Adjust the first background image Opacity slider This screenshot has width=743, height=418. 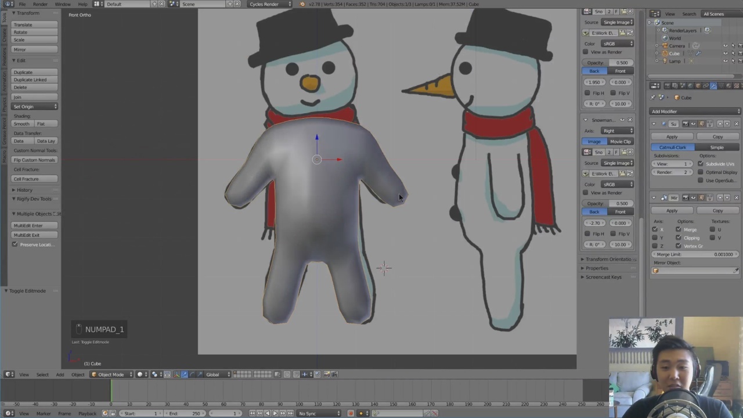click(609, 63)
